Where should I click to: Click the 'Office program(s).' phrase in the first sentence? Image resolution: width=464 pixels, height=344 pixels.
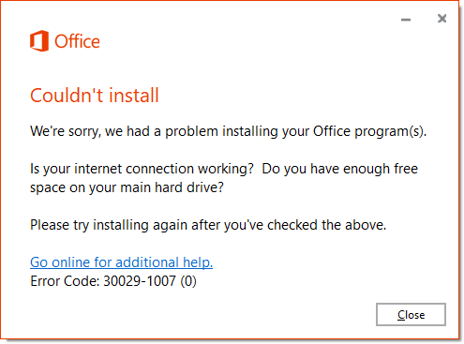coord(369,131)
